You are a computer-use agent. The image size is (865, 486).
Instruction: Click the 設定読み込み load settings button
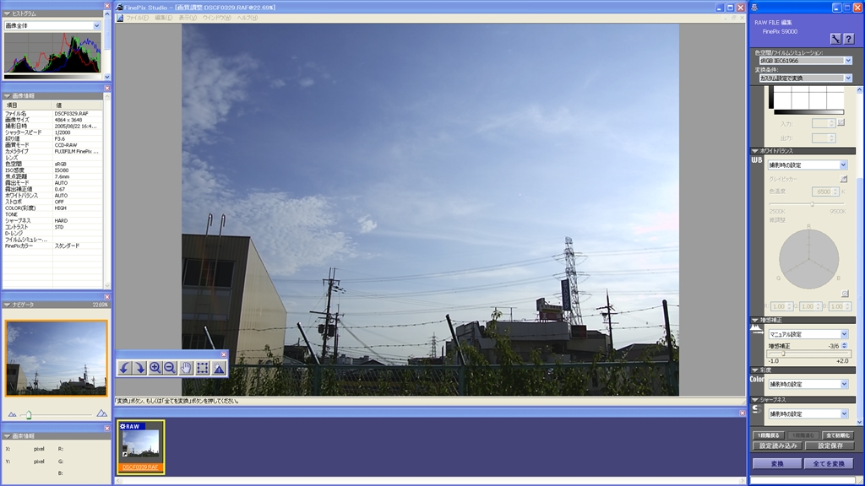[778, 445]
